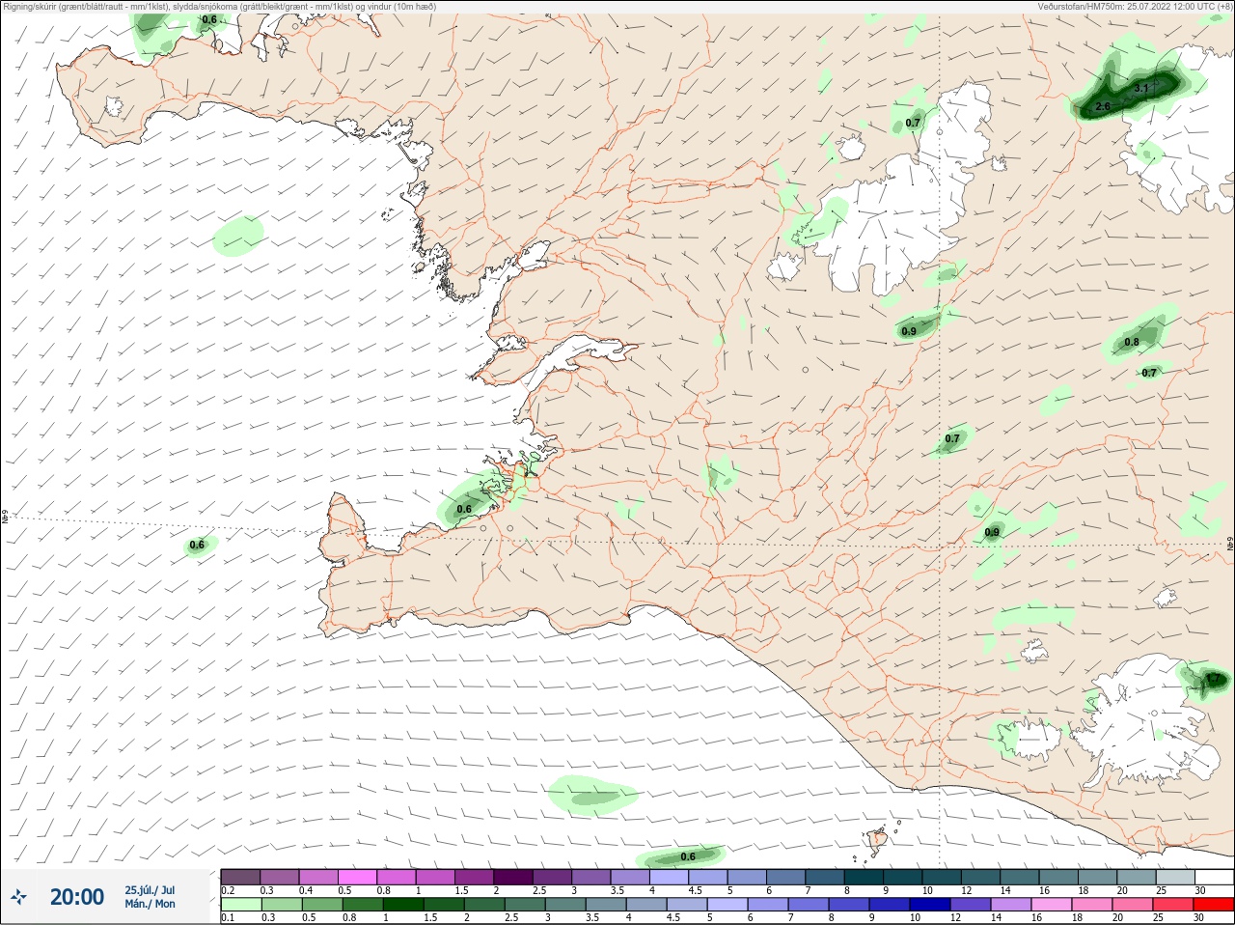Click the four-point compass icon beside 20:00
The height and width of the screenshot is (925, 1235).
[17, 897]
